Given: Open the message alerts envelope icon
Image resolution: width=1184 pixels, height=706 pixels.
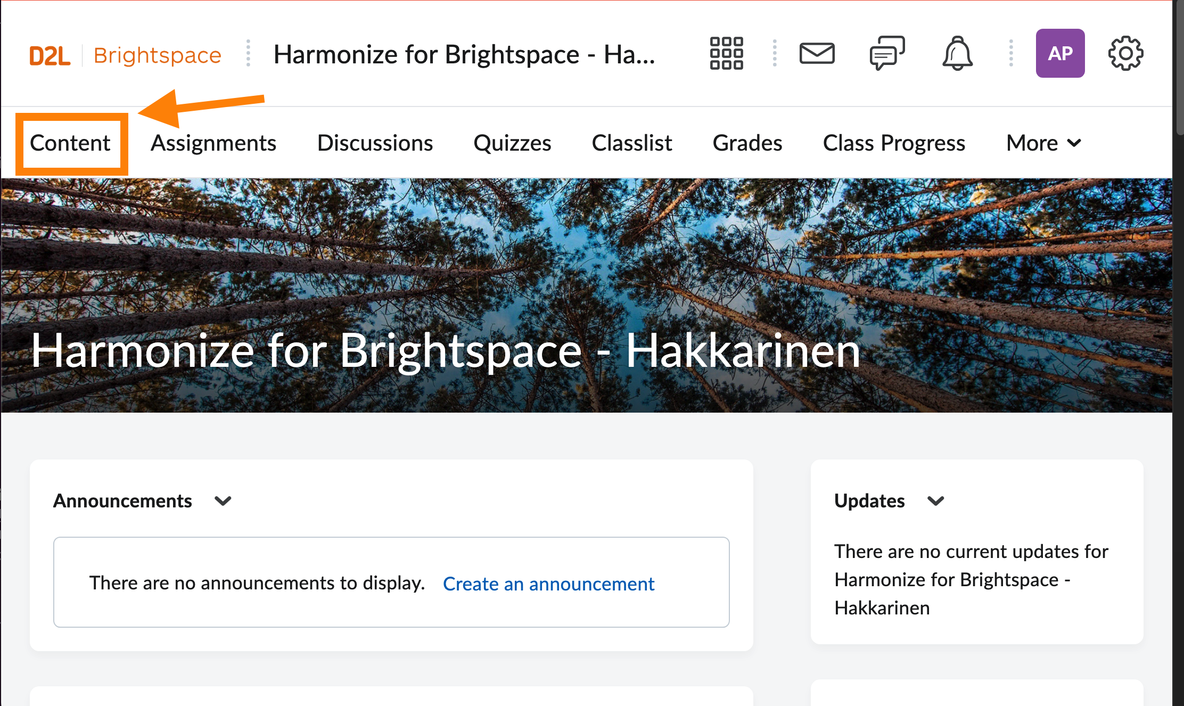Looking at the screenshot, I should (817, 53).
